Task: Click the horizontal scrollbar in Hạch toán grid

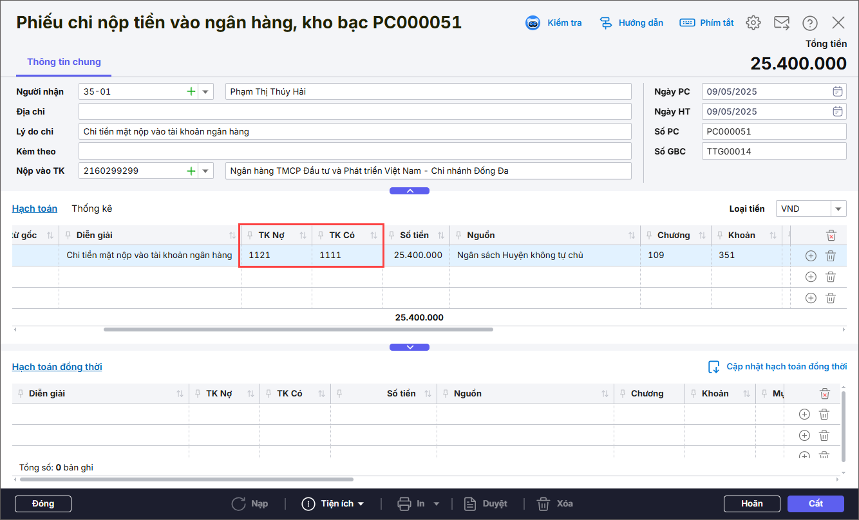Action: pos(297,330)
